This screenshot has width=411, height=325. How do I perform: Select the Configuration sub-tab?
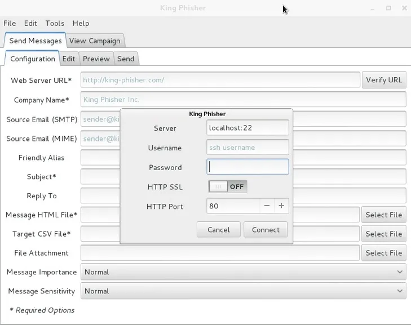(x=33, y=59)
